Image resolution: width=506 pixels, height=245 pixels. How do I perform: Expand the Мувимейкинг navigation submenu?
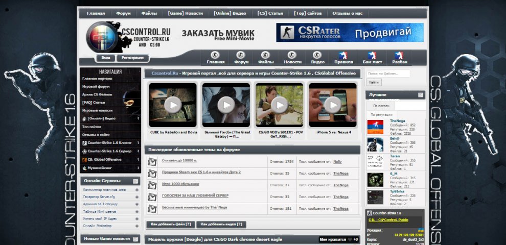(138, 168)
